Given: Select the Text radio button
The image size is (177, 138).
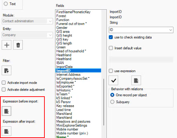Looking at the screenshot, I should tap(6, 4).
